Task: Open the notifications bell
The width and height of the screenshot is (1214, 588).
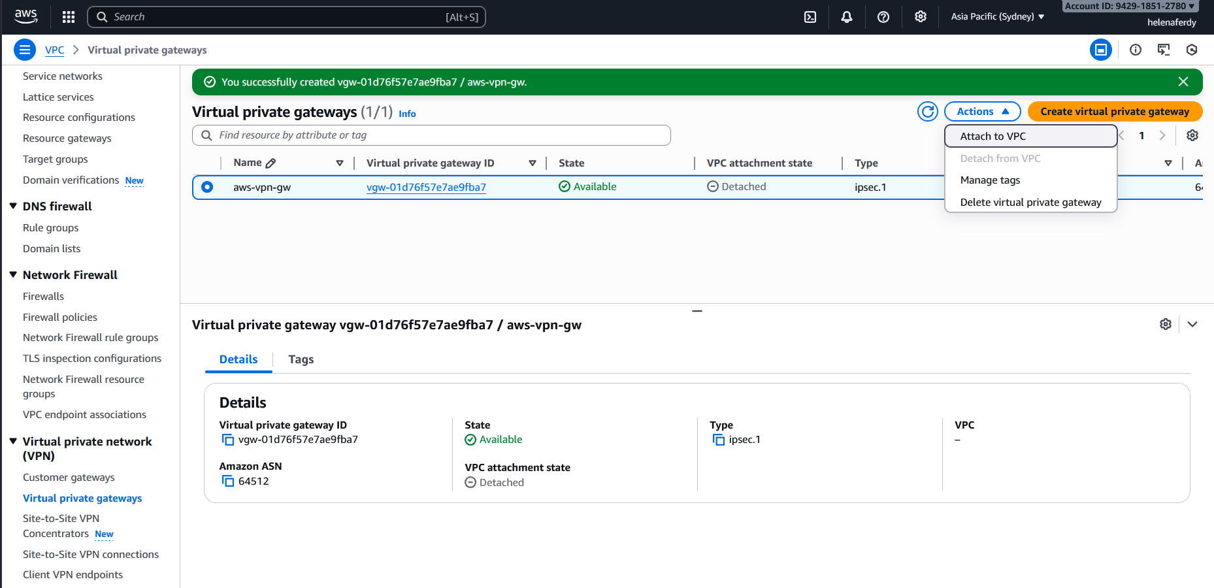Action: click(x=847, y=17)
